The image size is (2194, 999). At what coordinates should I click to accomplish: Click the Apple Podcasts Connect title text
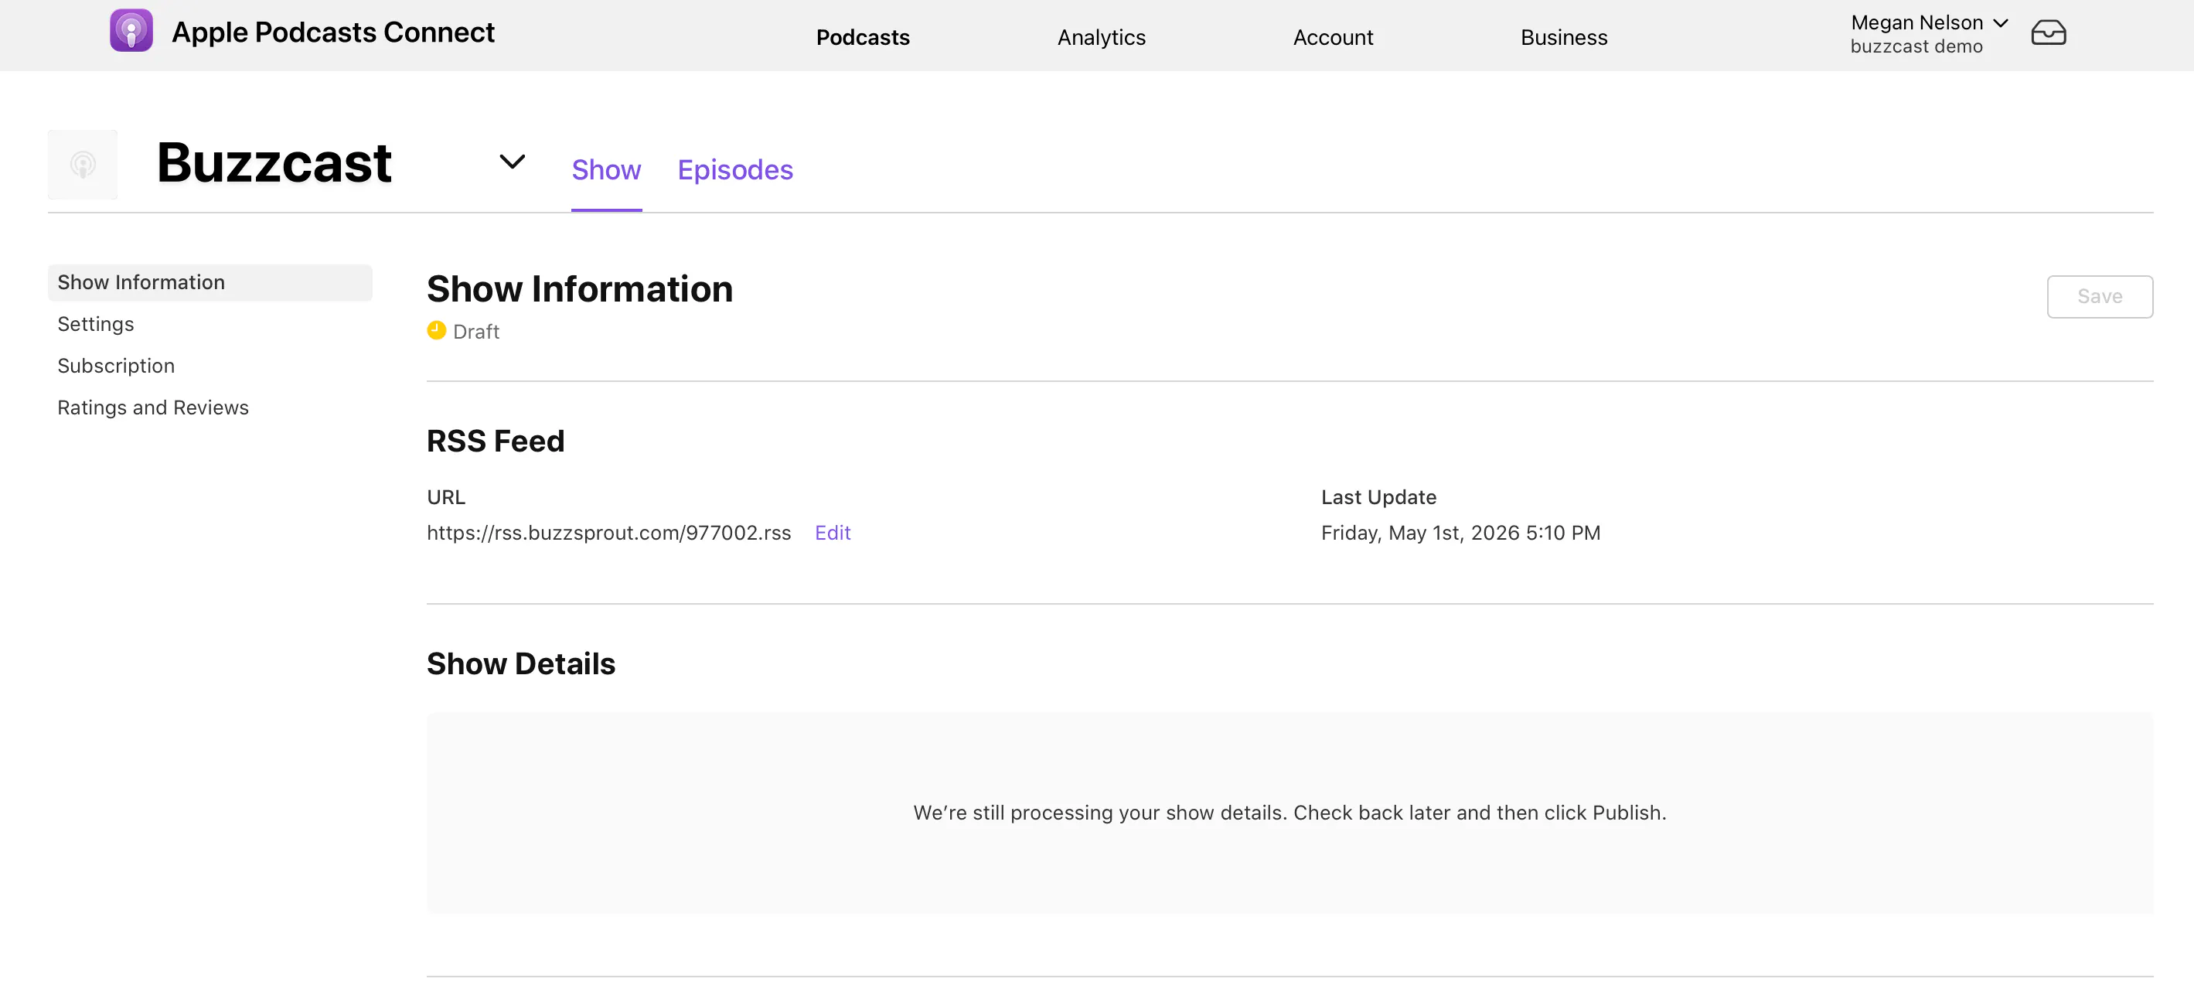click(333, 32)
